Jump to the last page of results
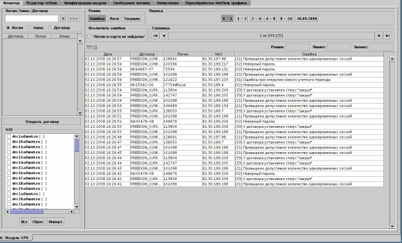Viewport: 402px width, 243px height. click(x=387, y=36)
